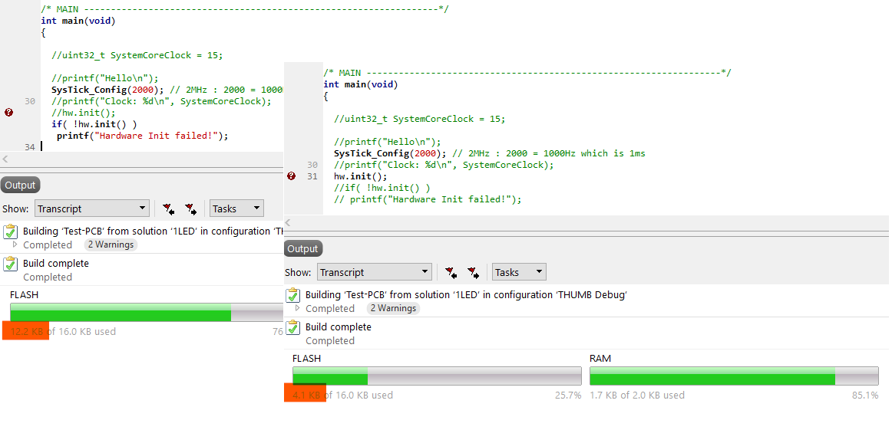This screenshot has width=892, height=430.
Task: Click the FLASH label above the 25.7% bar
Action: (306, 359)
